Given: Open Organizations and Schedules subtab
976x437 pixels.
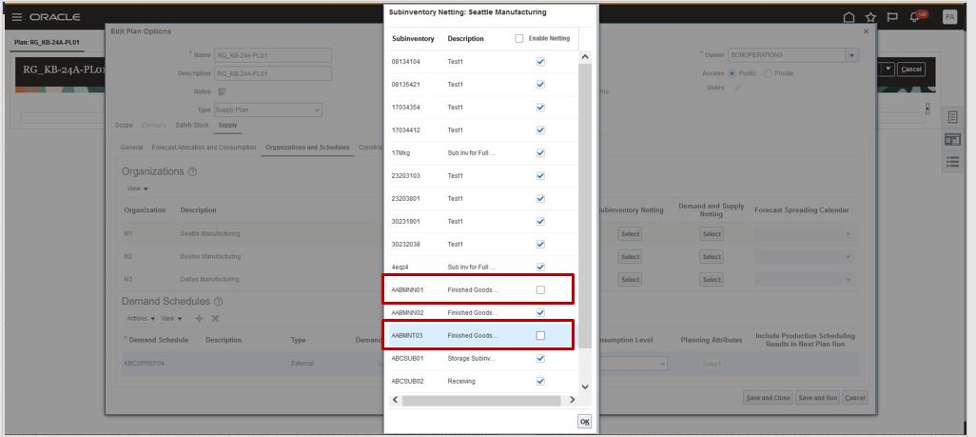Looking at the screenshot, I should (307, 148).
